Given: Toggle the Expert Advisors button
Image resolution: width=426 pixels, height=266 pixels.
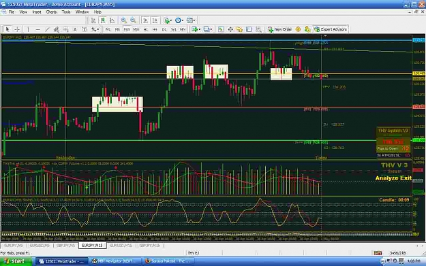Looking at the screenshot, I should coord(331,29).
